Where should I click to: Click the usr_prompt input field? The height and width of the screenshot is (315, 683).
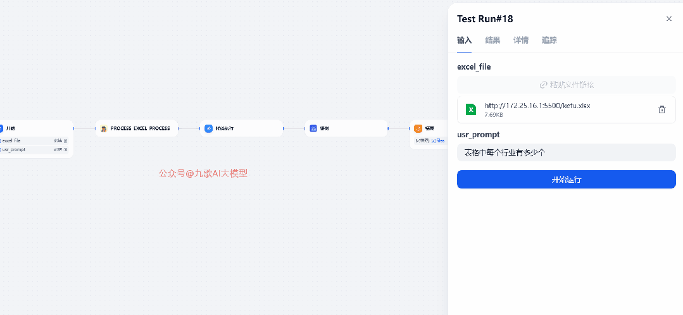567,152
